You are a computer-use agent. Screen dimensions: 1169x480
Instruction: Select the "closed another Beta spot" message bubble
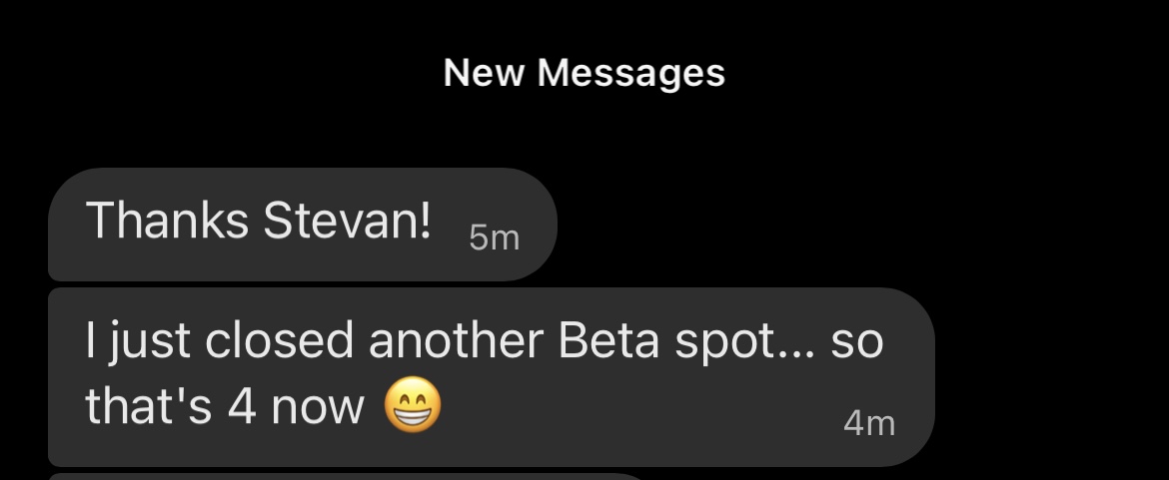pyautogui.click(x=490, y=376)
